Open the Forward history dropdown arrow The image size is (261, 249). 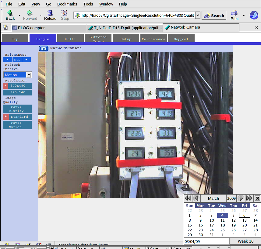41,16
